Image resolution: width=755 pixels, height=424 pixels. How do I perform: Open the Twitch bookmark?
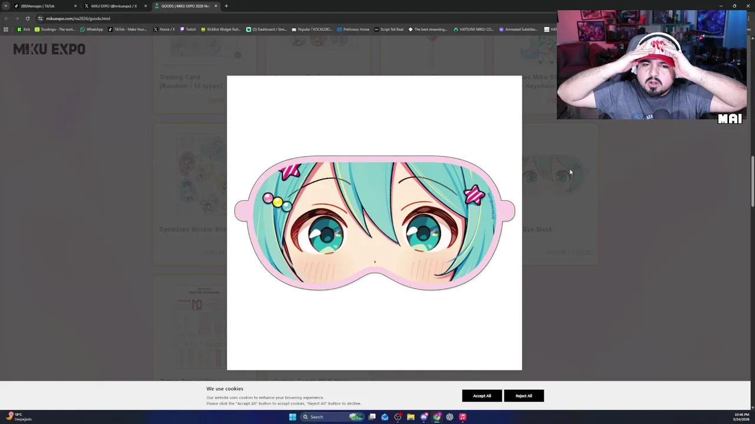tap(188, 29)
